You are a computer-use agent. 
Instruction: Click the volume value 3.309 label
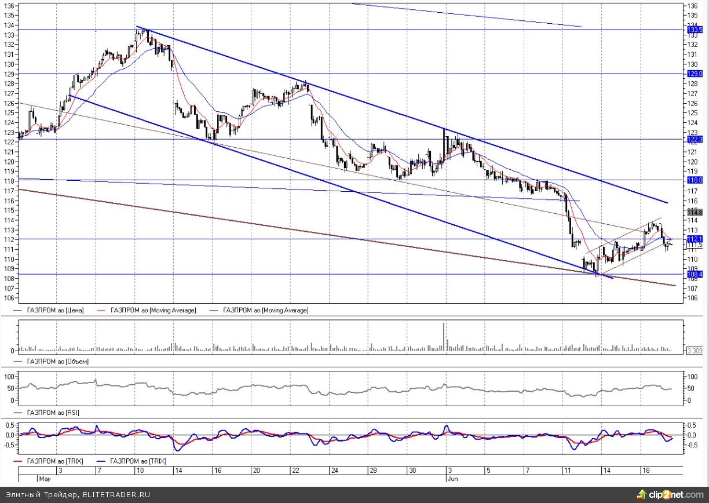tap(695, 351)
